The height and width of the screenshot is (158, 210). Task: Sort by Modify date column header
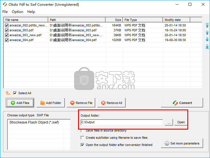point(176,20)
